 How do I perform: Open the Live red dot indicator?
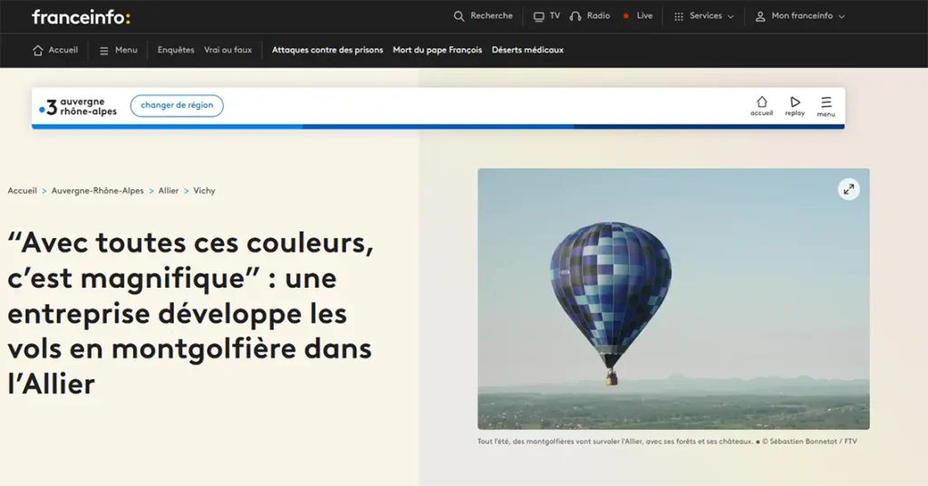(x=625, y=16)
